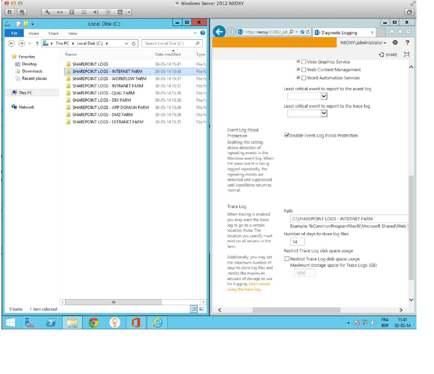Open Office from the taskbar
434x374 pixels.
[136, 322]
